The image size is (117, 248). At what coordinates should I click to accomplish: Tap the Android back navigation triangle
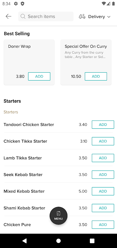point(24,241)
